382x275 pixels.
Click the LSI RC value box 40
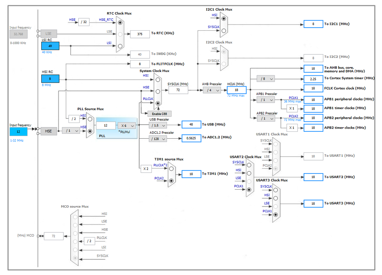50,46
